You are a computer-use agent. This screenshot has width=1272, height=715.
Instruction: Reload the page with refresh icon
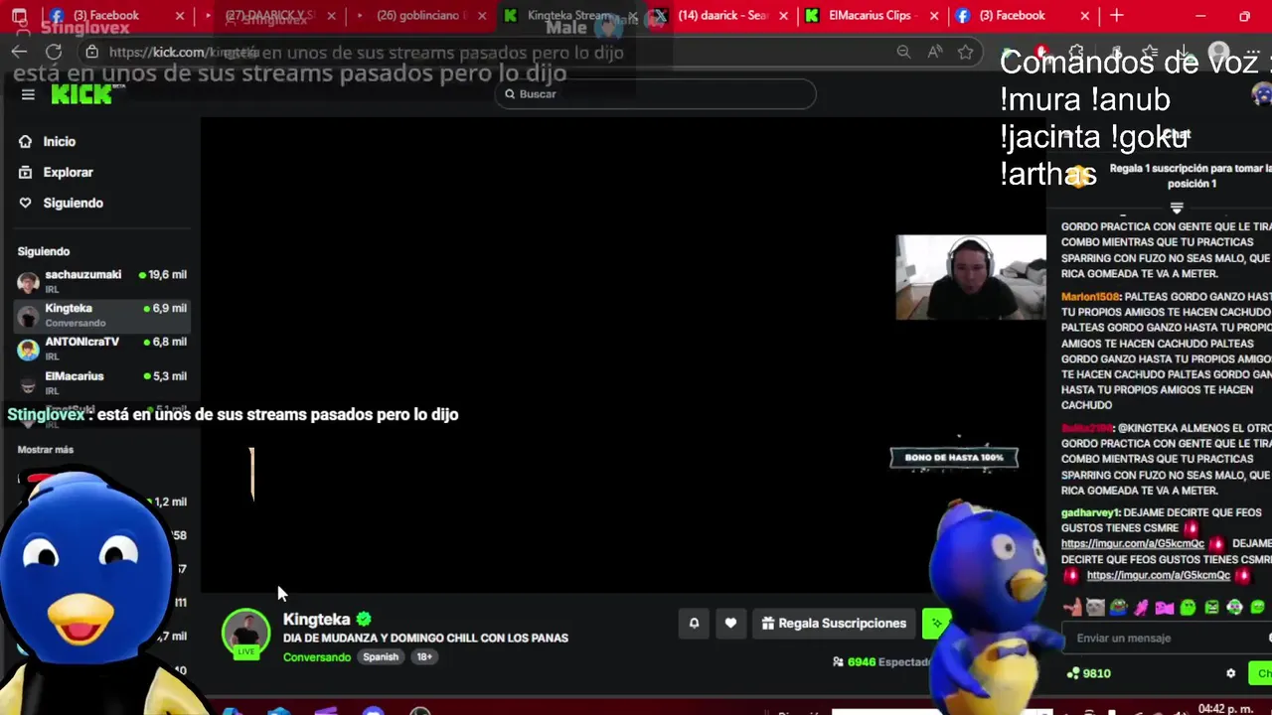pyautogui.click(x=54, y=52)
